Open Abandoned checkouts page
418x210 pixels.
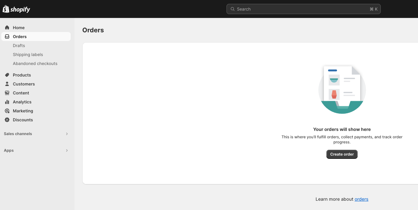pyautogui.click(x=35, y=63)
